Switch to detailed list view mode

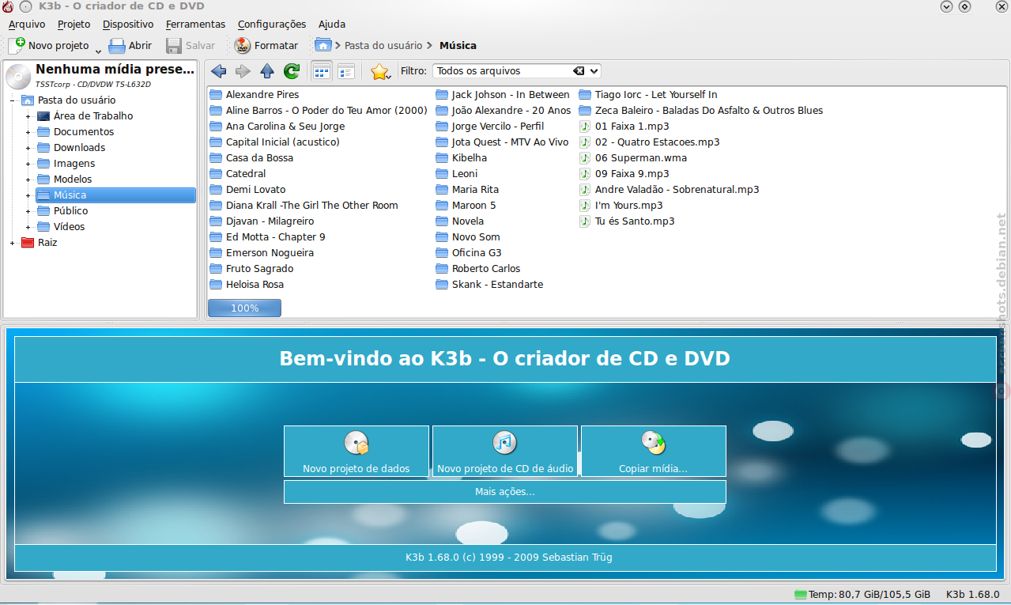click(345, 71)
